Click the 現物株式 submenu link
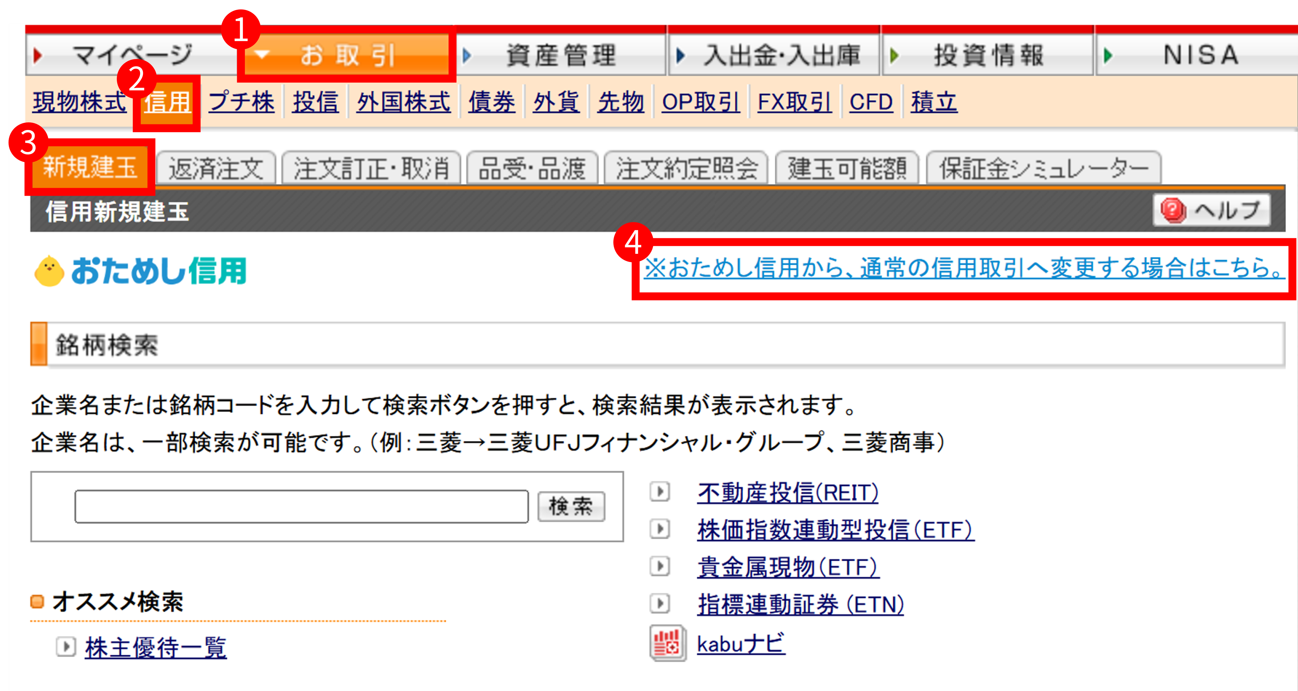 coord(80,102)
